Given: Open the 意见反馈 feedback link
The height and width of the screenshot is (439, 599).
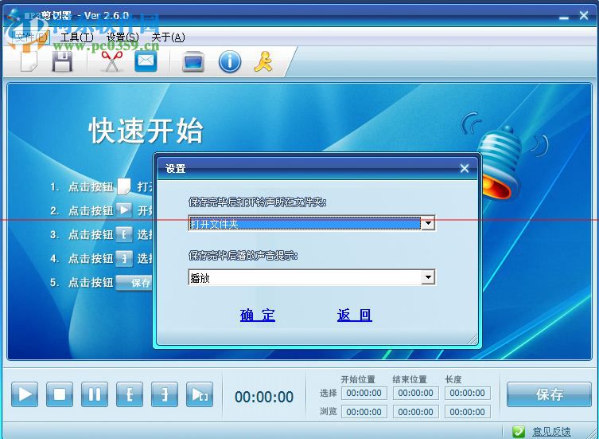Looking at the screenshot, I should [551, 432].
